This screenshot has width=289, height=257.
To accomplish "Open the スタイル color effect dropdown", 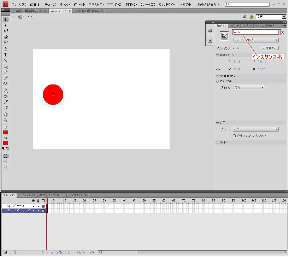I will pos(249,87).
